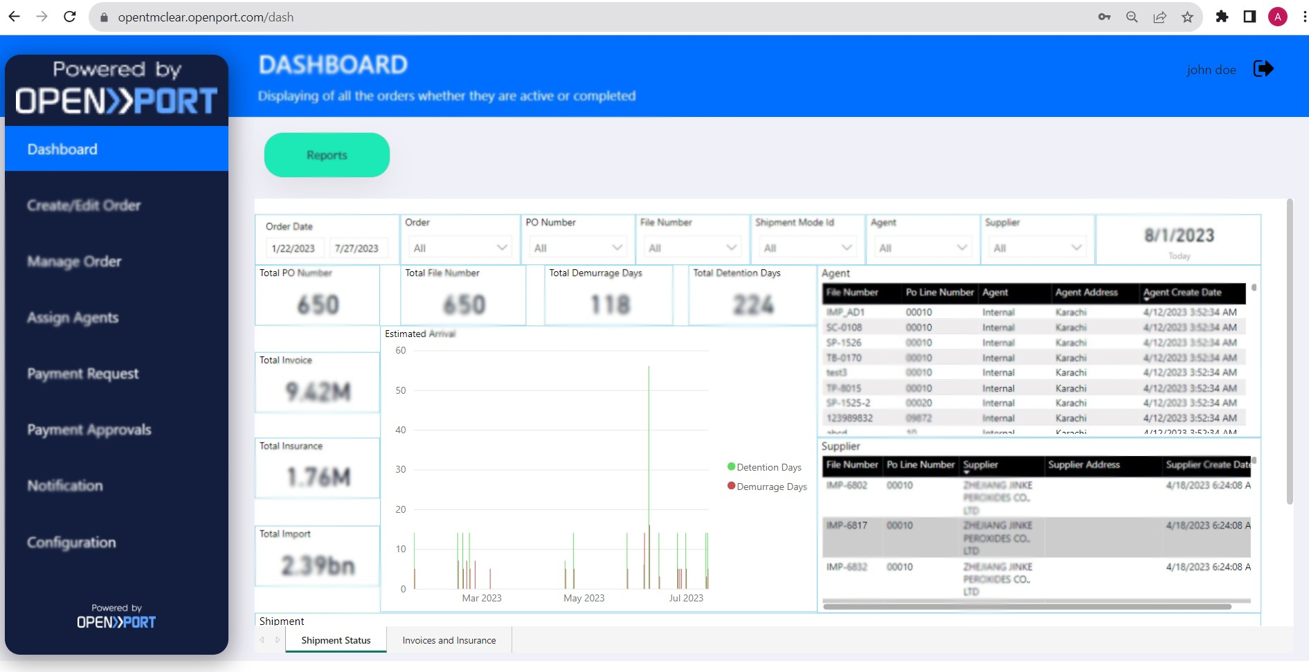This screenshot has width=1309, height=672.
Task: Select Payment Request menu item
Action: point(83,374)
